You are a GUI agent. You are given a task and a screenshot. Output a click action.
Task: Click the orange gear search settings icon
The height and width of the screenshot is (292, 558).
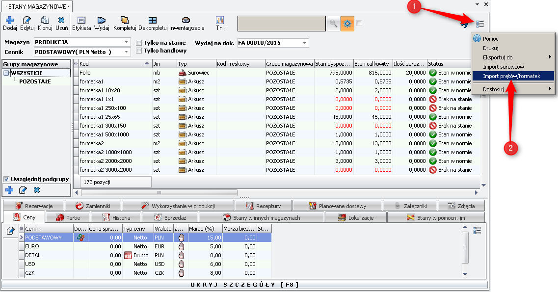coord(347,24)
